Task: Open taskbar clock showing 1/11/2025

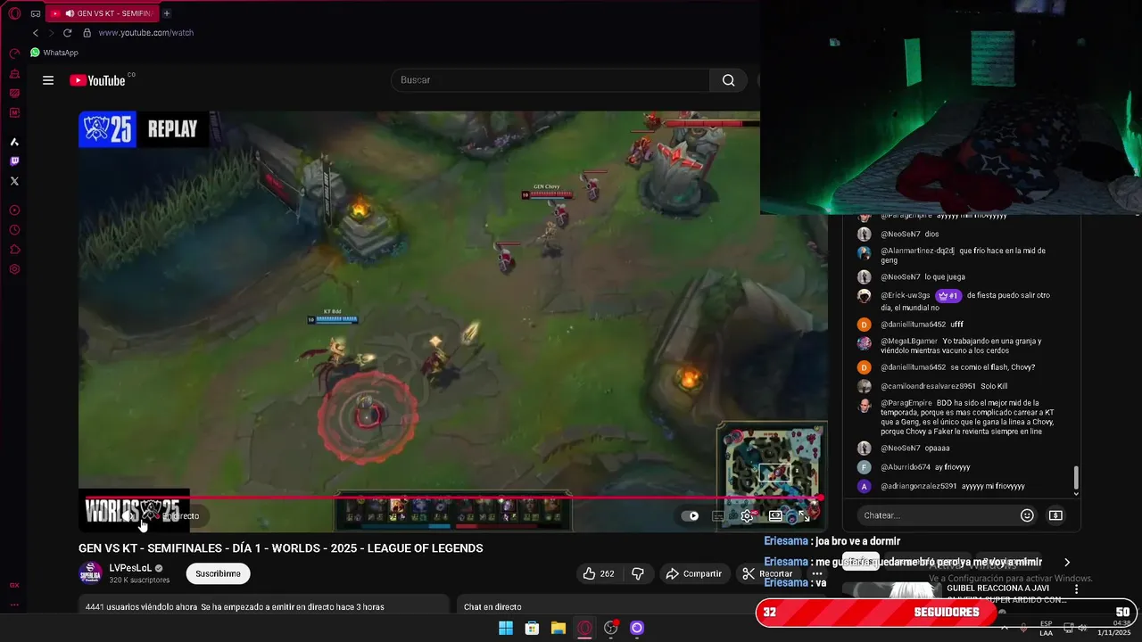Action: (x=1113, y=628)
